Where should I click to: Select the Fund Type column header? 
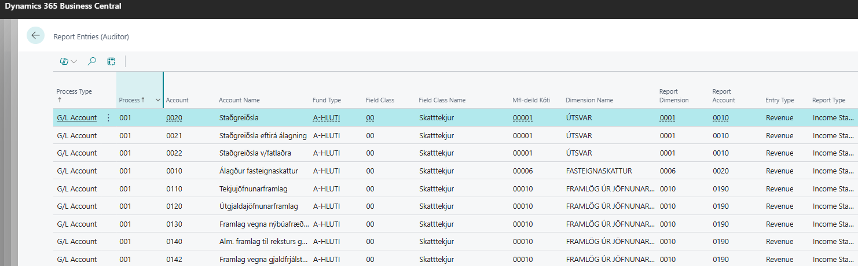coord(327,100)
